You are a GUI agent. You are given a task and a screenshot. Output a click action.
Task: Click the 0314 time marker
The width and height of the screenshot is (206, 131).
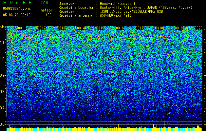pos(81,28)
